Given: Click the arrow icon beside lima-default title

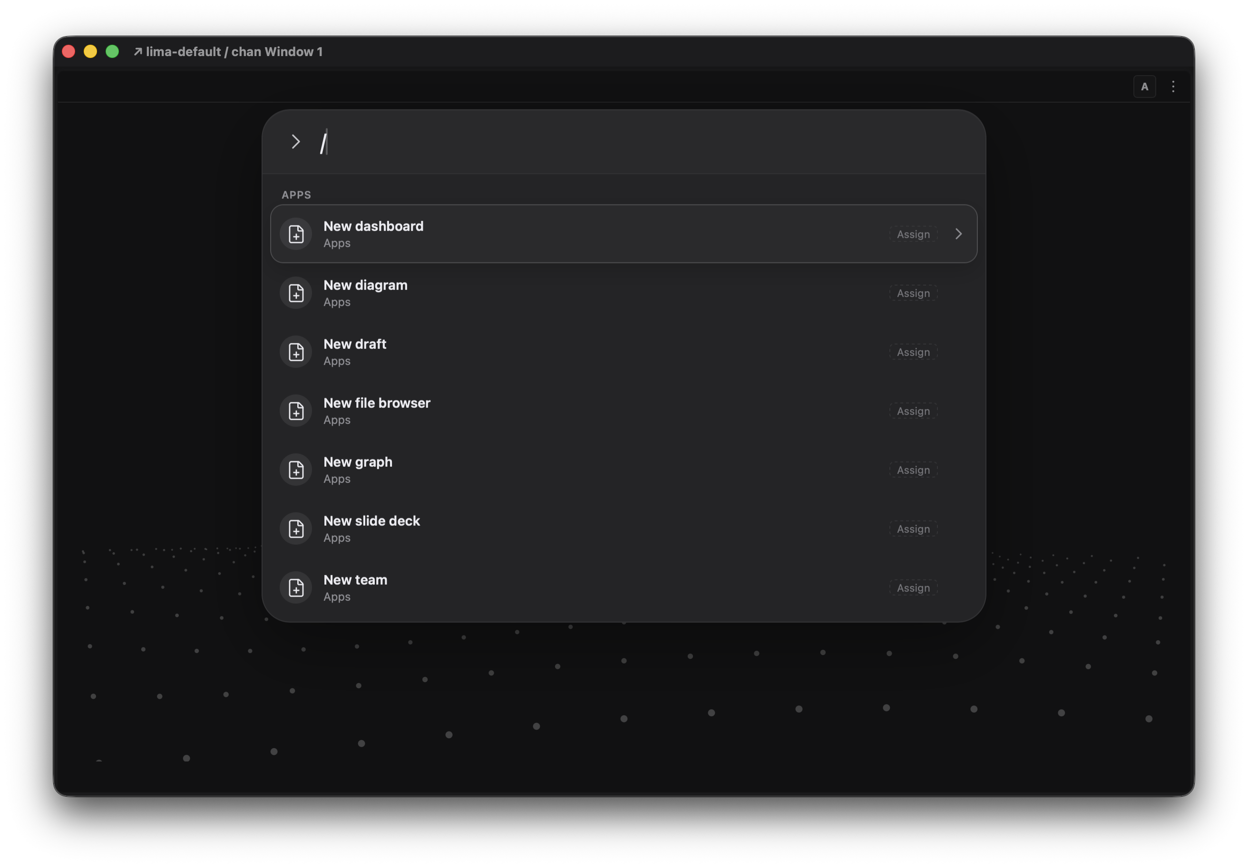Looking at the screenshot, I should coord(138,52).
